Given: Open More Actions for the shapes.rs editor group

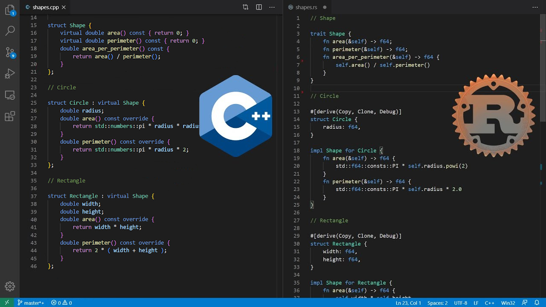Looking at the screenshot, I should point(535,7).
